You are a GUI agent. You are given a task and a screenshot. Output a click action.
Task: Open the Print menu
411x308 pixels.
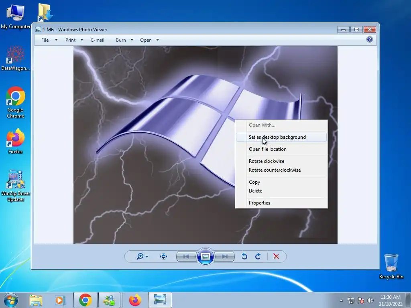[x=70, y=40]
